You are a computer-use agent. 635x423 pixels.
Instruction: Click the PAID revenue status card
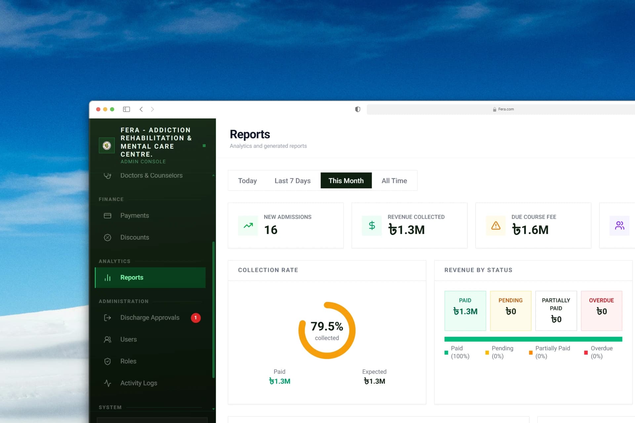click(x=465, y=311)
